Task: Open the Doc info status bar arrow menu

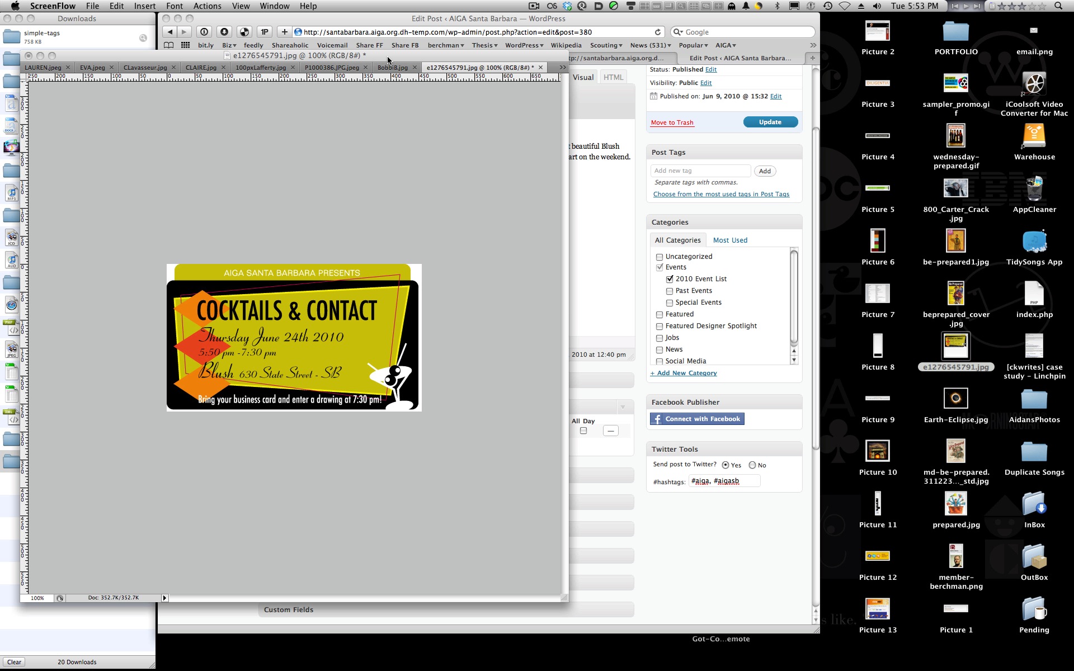Action: pyautogui.click(x=164, y=598)
